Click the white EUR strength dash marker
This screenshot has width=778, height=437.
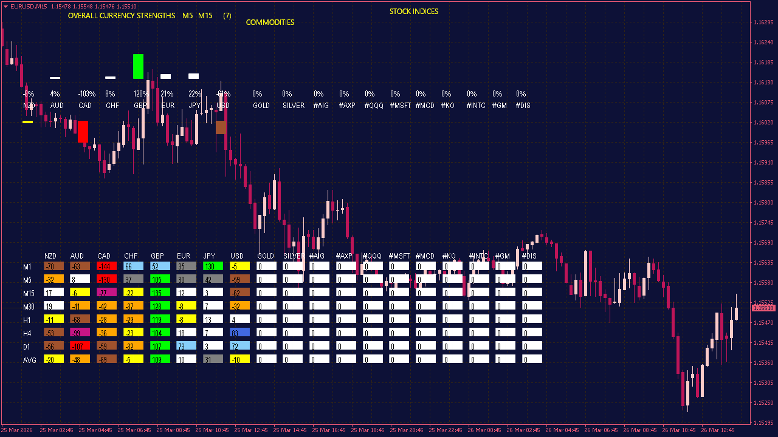pyautogui.click(x=165, y=76)
